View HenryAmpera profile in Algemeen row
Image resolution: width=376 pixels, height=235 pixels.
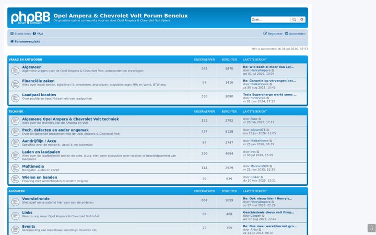260,70
